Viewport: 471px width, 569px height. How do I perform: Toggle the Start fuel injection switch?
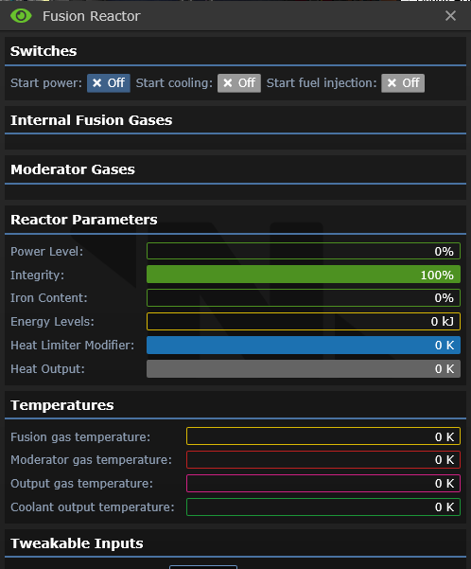403,83
